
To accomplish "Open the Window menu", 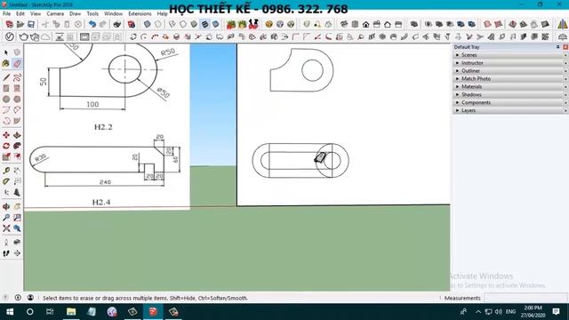I will (x=113, y=14).
